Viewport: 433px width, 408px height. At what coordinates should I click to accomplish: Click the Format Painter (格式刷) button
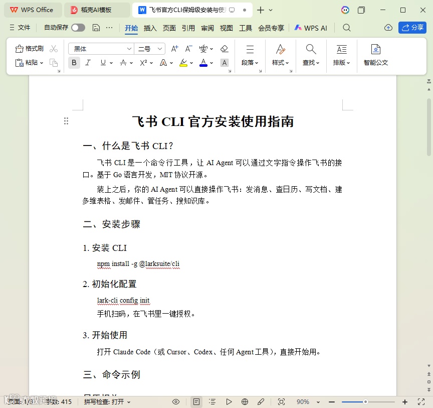pyautogui.click(x=29, y=49)
